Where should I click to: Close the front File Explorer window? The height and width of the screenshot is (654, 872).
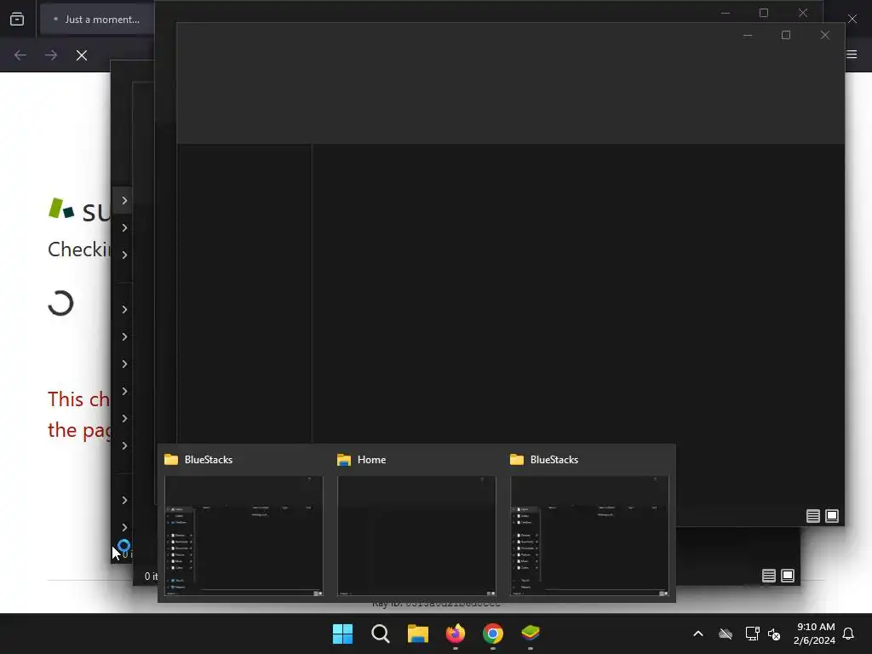pos(824,35)
